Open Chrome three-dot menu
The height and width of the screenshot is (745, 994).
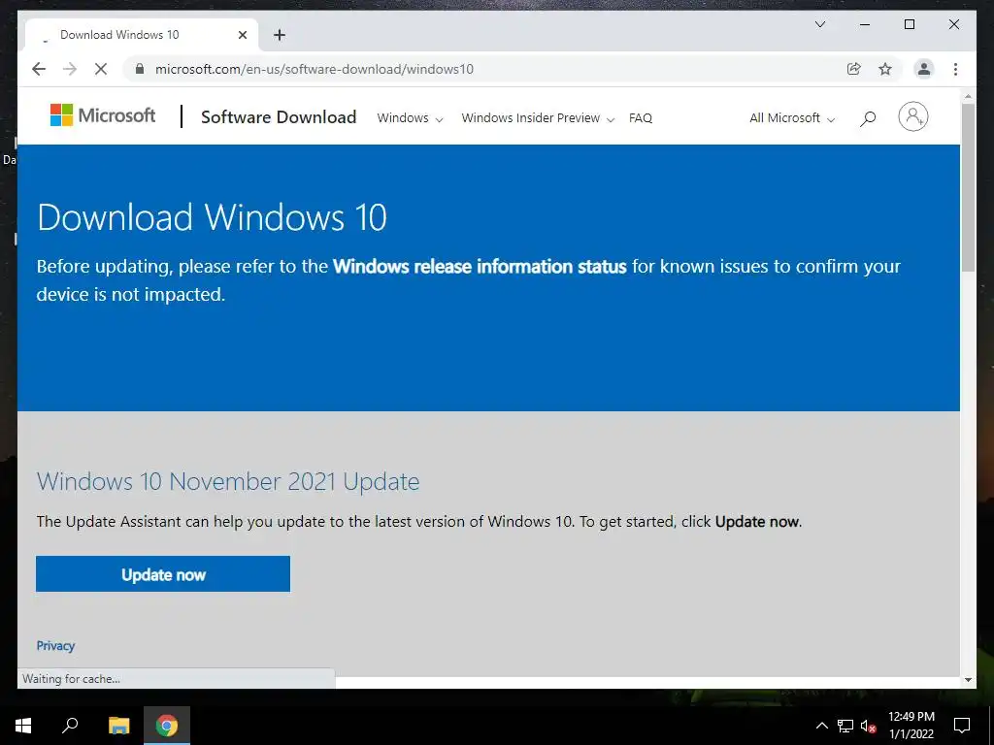coord(955,69)
